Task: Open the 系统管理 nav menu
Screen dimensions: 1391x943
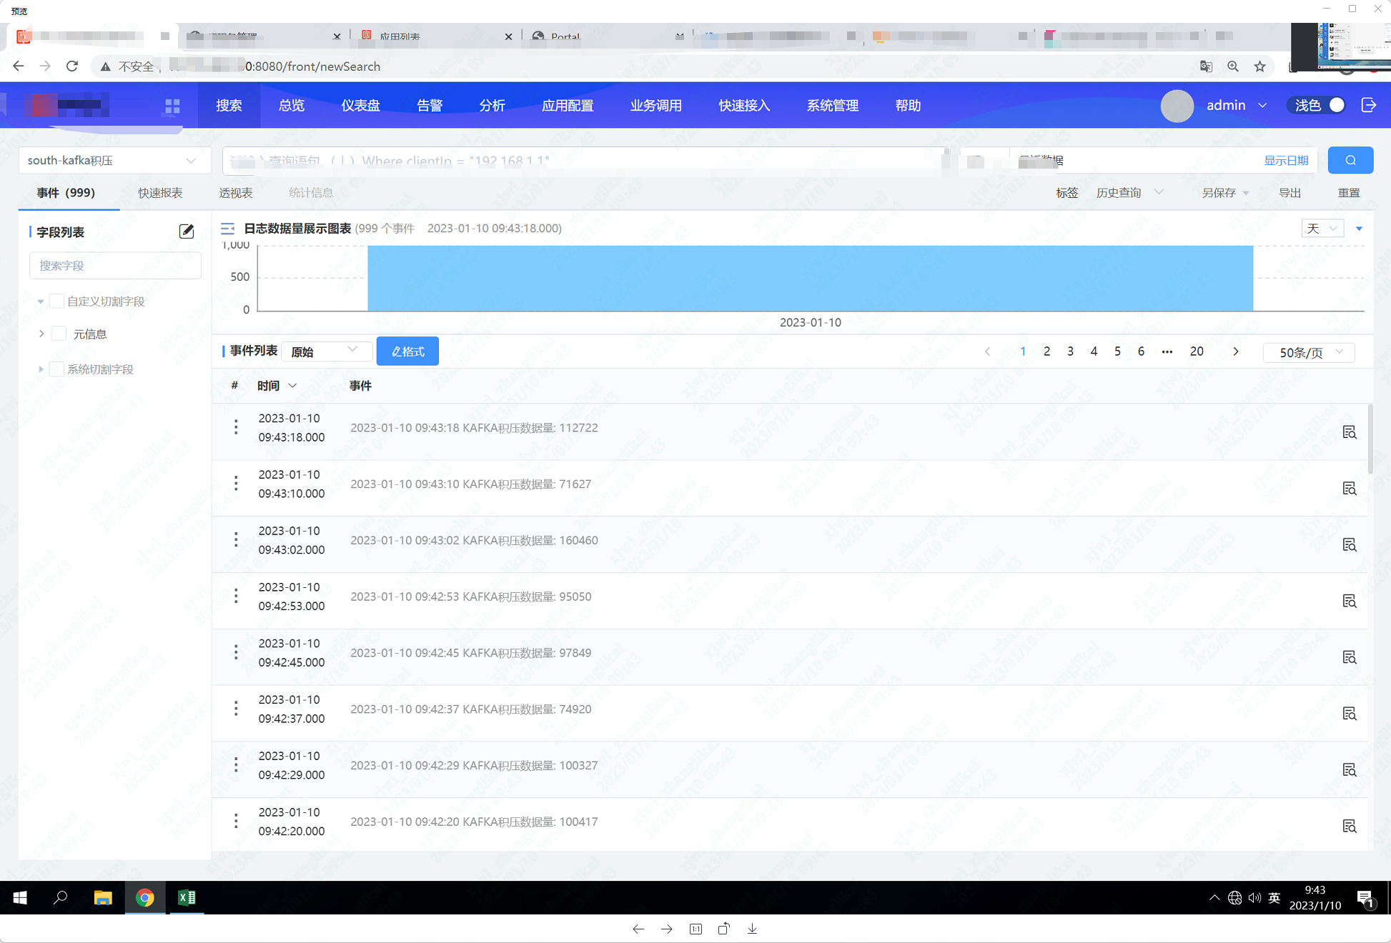Action: [x=833, y=106]
